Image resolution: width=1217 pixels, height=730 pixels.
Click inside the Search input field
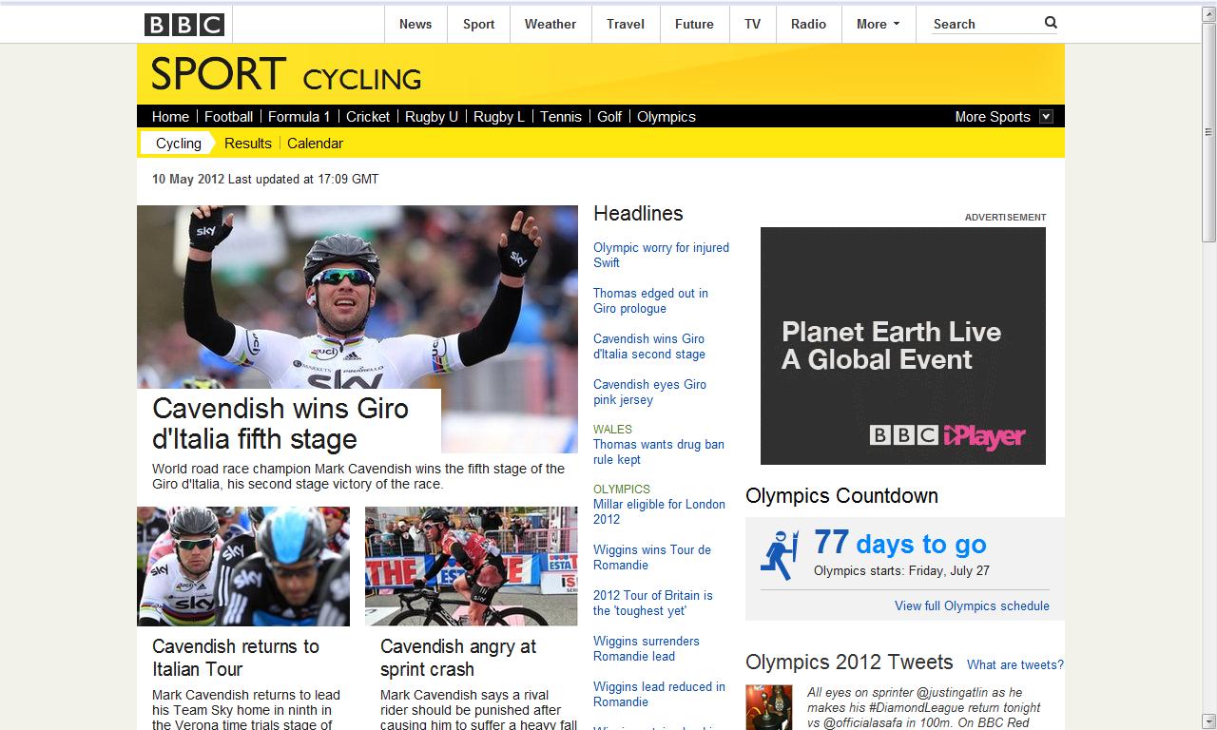pyautogui.click(x=985, y=24)
